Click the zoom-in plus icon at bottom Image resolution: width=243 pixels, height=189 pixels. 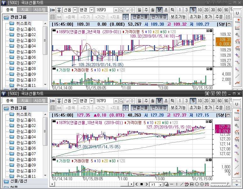pos(202,184)
